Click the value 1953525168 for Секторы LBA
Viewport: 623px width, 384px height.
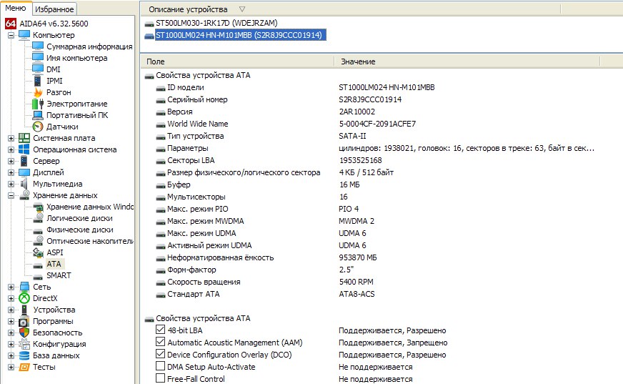click(x=360, y=160)
